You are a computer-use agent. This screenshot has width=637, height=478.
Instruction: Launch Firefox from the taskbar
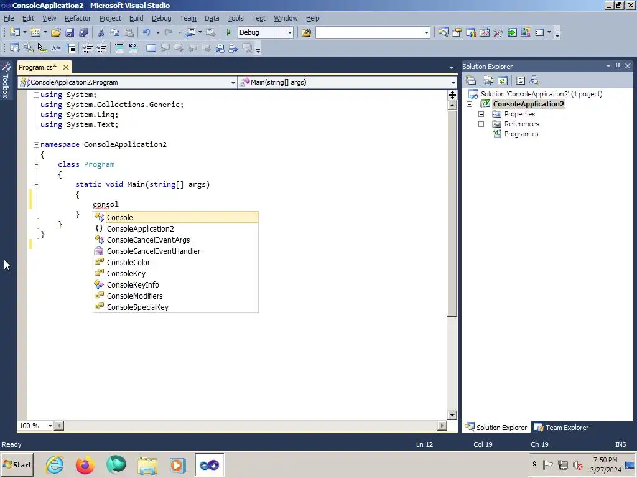pyautogui.click(x=85, y=464)
